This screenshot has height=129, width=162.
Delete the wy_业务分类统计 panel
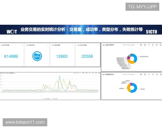point(160,45)
